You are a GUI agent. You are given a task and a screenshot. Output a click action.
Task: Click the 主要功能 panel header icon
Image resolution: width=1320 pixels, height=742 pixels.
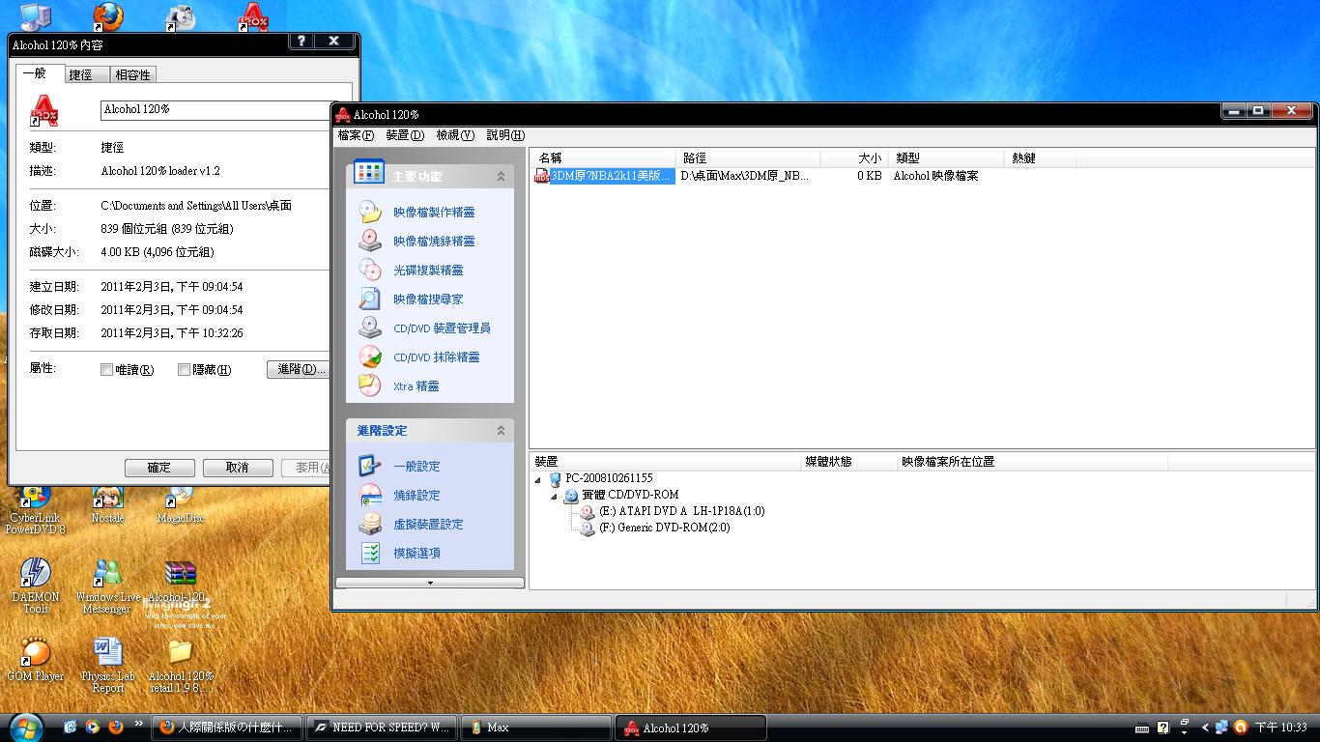pyautogui.click(x=369, y=172)
